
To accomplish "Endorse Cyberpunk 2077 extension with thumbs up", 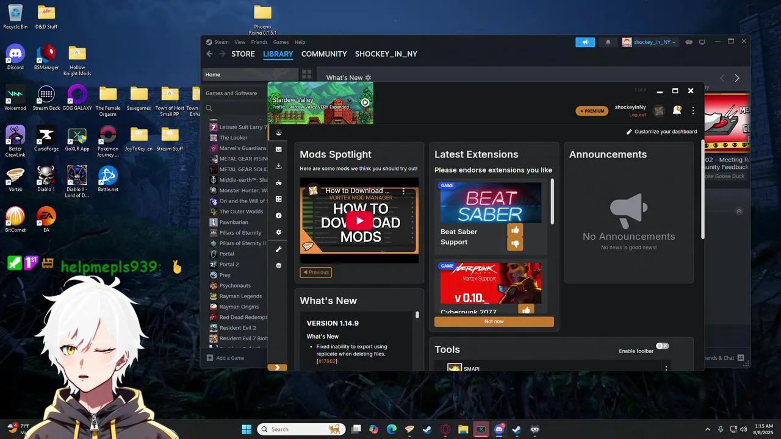I will click(526, 310).
